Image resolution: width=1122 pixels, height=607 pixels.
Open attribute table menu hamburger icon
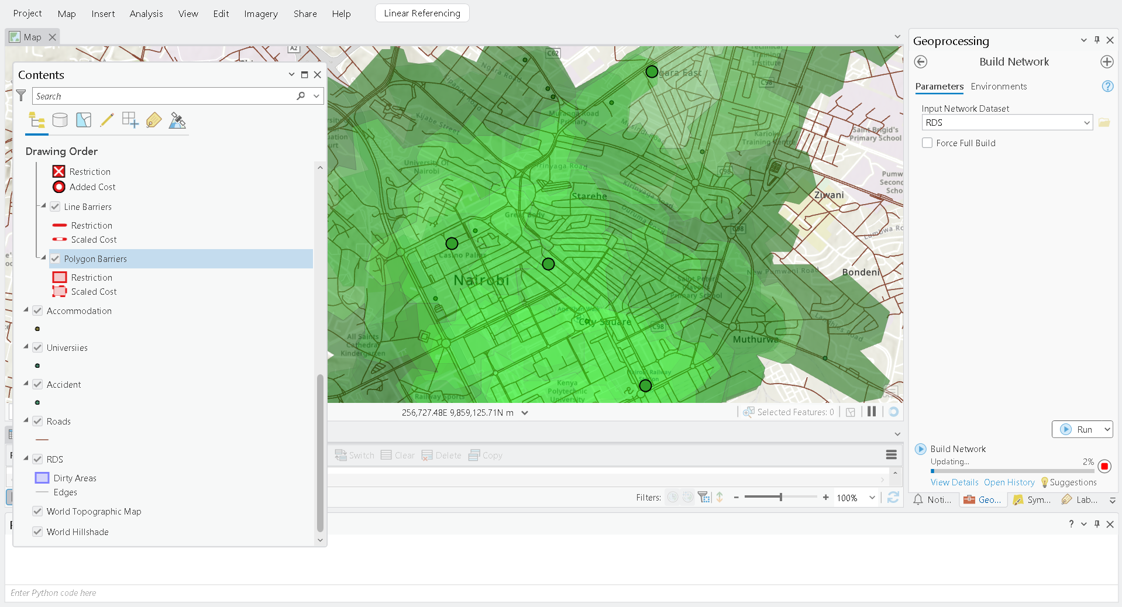pyautogui.click(x=891, y=455)
